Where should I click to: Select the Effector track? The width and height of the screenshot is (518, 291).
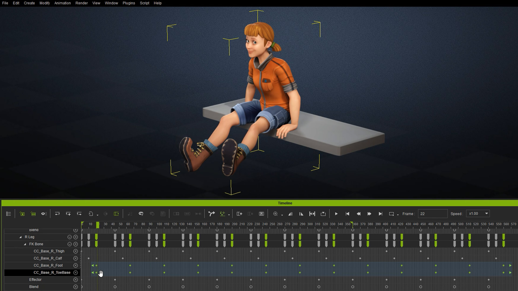point(35,280)
